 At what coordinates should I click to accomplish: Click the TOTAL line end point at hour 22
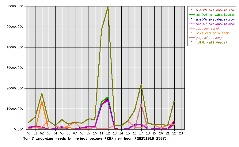pyautogui.click(x=174, y=101)
